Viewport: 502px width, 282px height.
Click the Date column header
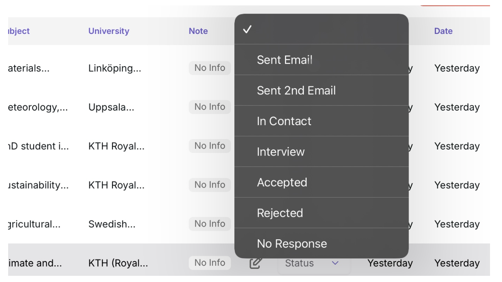click(x=443, y=31)
